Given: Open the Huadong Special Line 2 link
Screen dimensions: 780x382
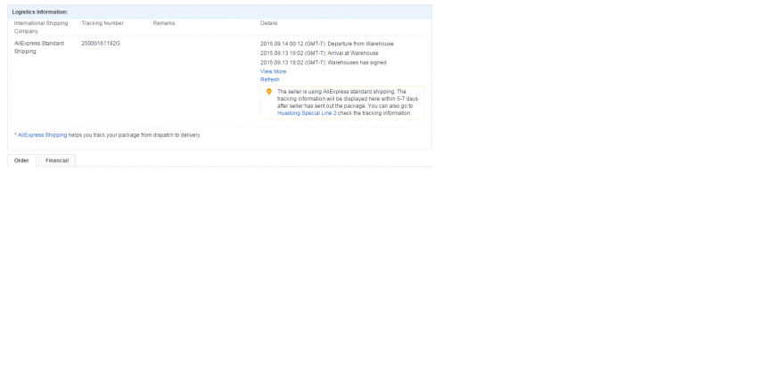Looking at the screenshot, I should click(x=307, y=113).
